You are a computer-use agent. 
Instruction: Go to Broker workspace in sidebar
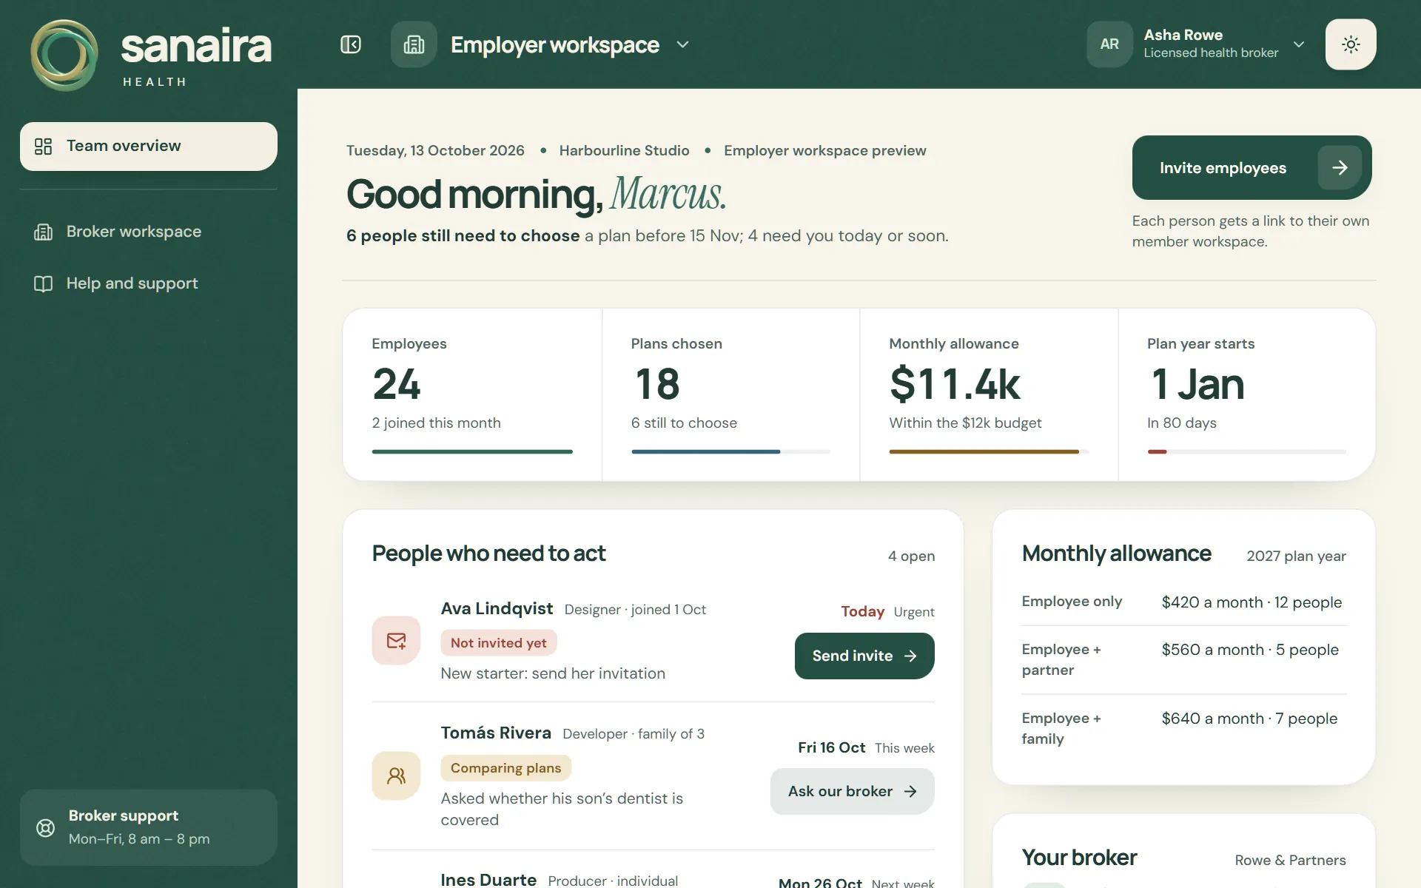pyautogui.click(x=149, y=232)
